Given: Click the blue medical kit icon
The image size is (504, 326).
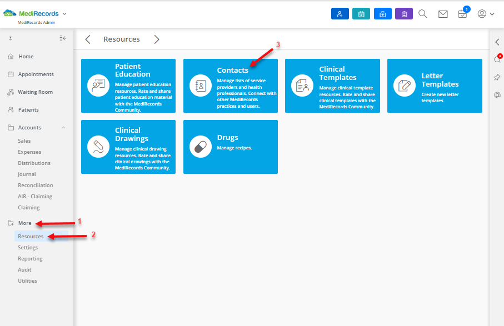Looking at the screenshot, I should [382, 14].
